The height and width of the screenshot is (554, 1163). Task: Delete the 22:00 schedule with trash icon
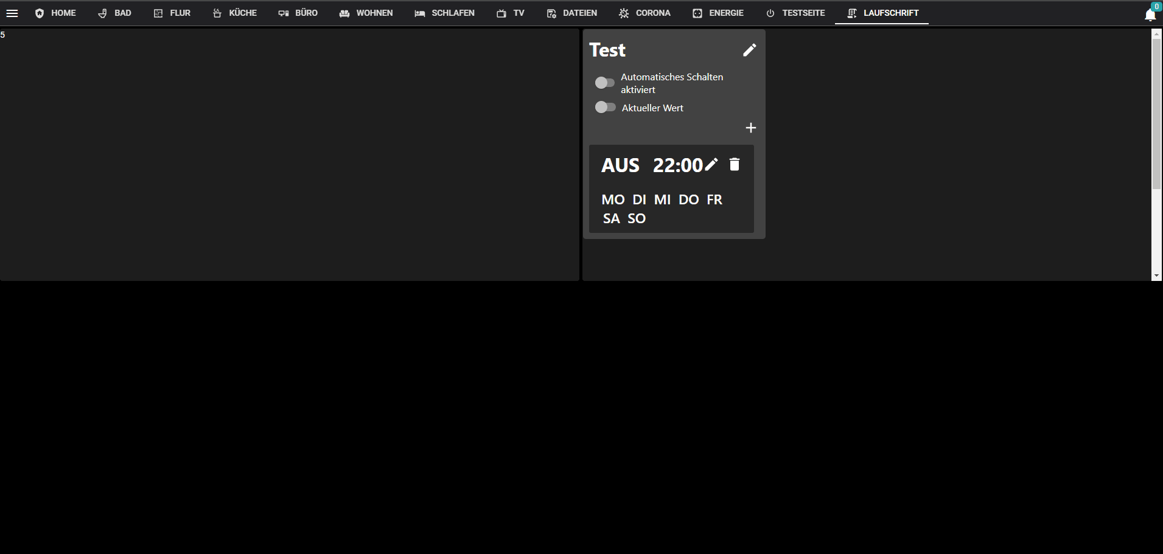[x=734, y=164]
